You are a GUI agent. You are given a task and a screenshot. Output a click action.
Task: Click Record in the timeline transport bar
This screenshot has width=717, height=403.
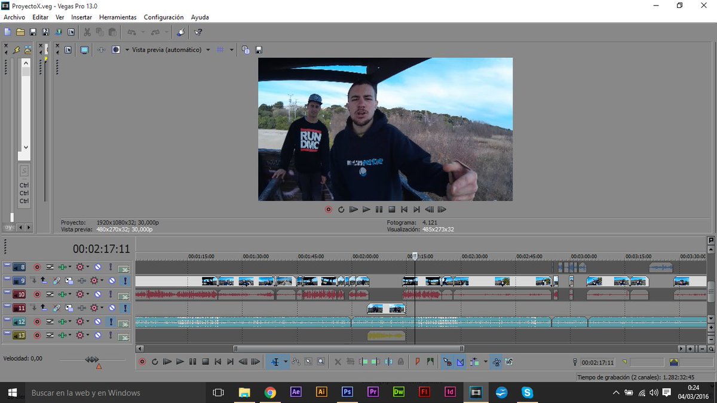tap(142, 362)
